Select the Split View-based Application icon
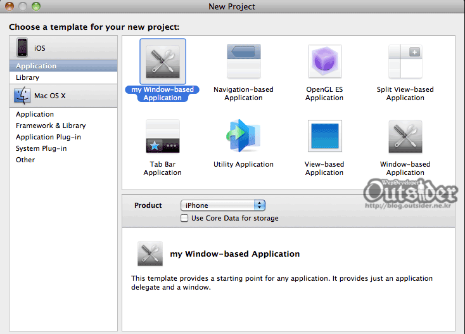Image resolution: width=465 pixels, height=334 pixels. tap(405, 61)
